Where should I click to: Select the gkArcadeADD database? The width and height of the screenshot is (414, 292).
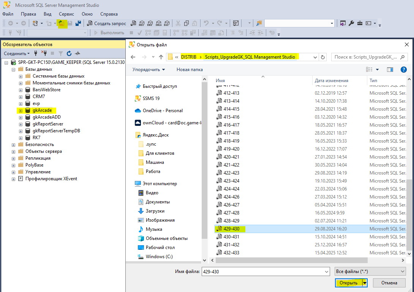tap(46, 117)
